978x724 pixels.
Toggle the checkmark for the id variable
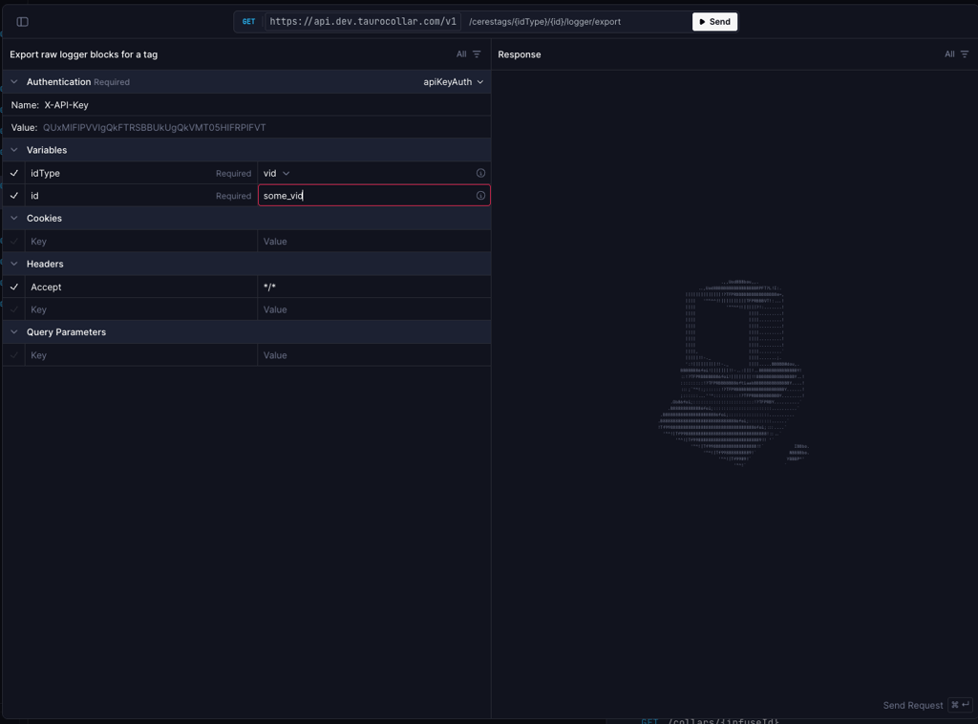(13, 195)
